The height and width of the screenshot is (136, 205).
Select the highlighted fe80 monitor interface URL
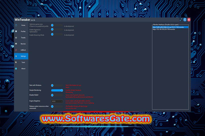[170, 27]
